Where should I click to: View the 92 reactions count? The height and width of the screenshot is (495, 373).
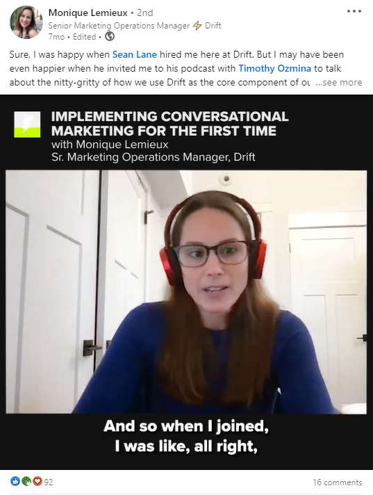pyautogui.click(x=49, y=482)
